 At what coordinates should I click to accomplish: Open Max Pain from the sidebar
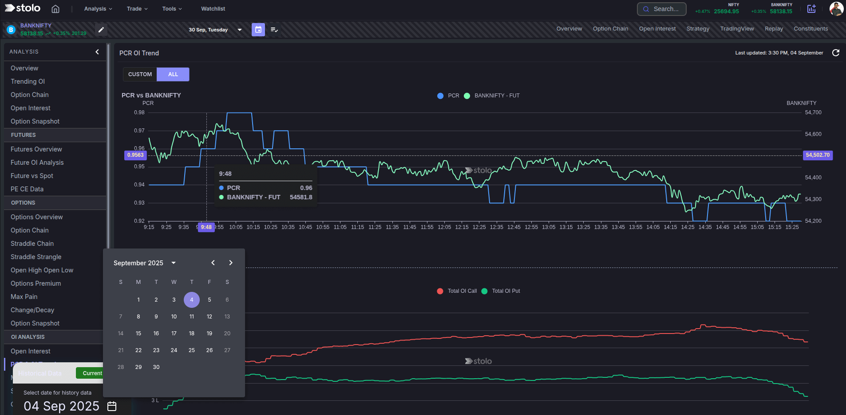(x=24, y=296)
